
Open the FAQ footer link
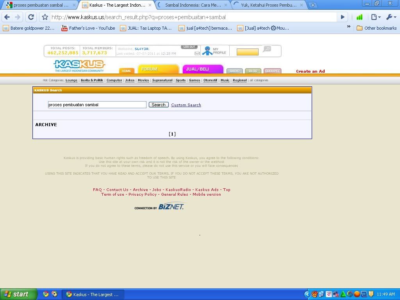(x=97, y=189)
